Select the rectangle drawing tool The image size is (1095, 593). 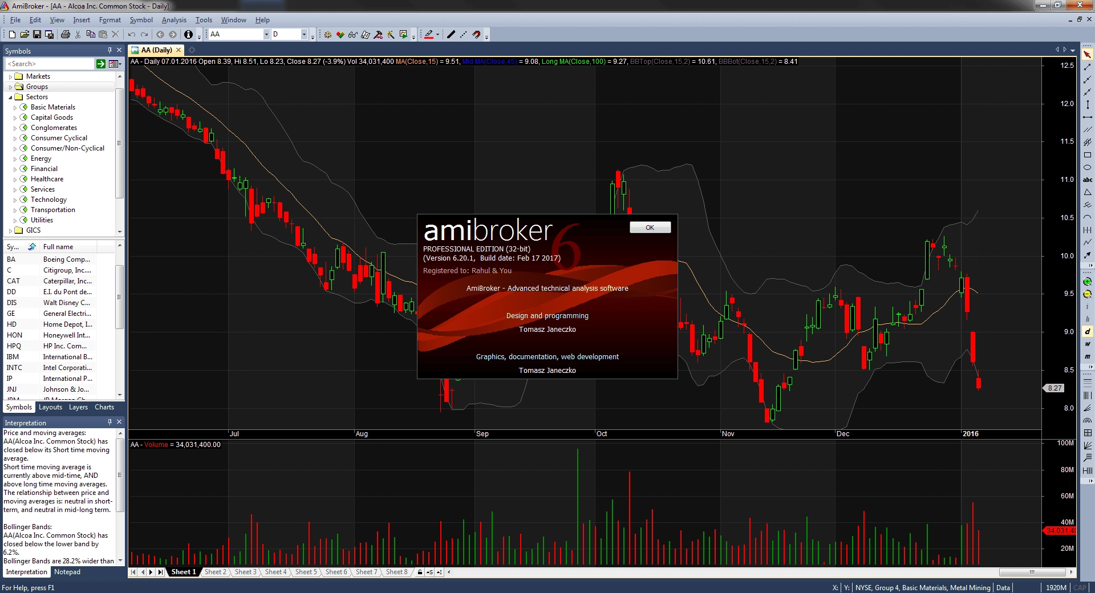1087,155
